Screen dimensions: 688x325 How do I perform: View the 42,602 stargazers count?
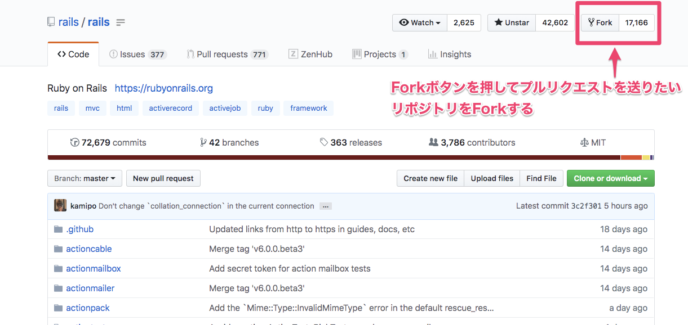(555, 22)
